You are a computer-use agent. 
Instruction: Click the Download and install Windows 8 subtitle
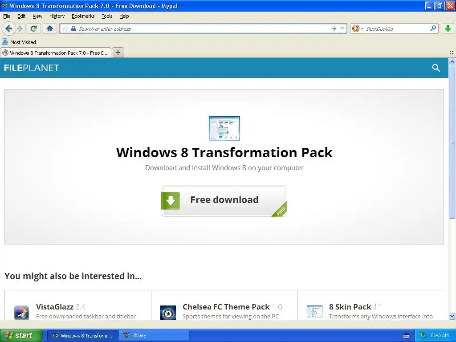tap(224, 168)
